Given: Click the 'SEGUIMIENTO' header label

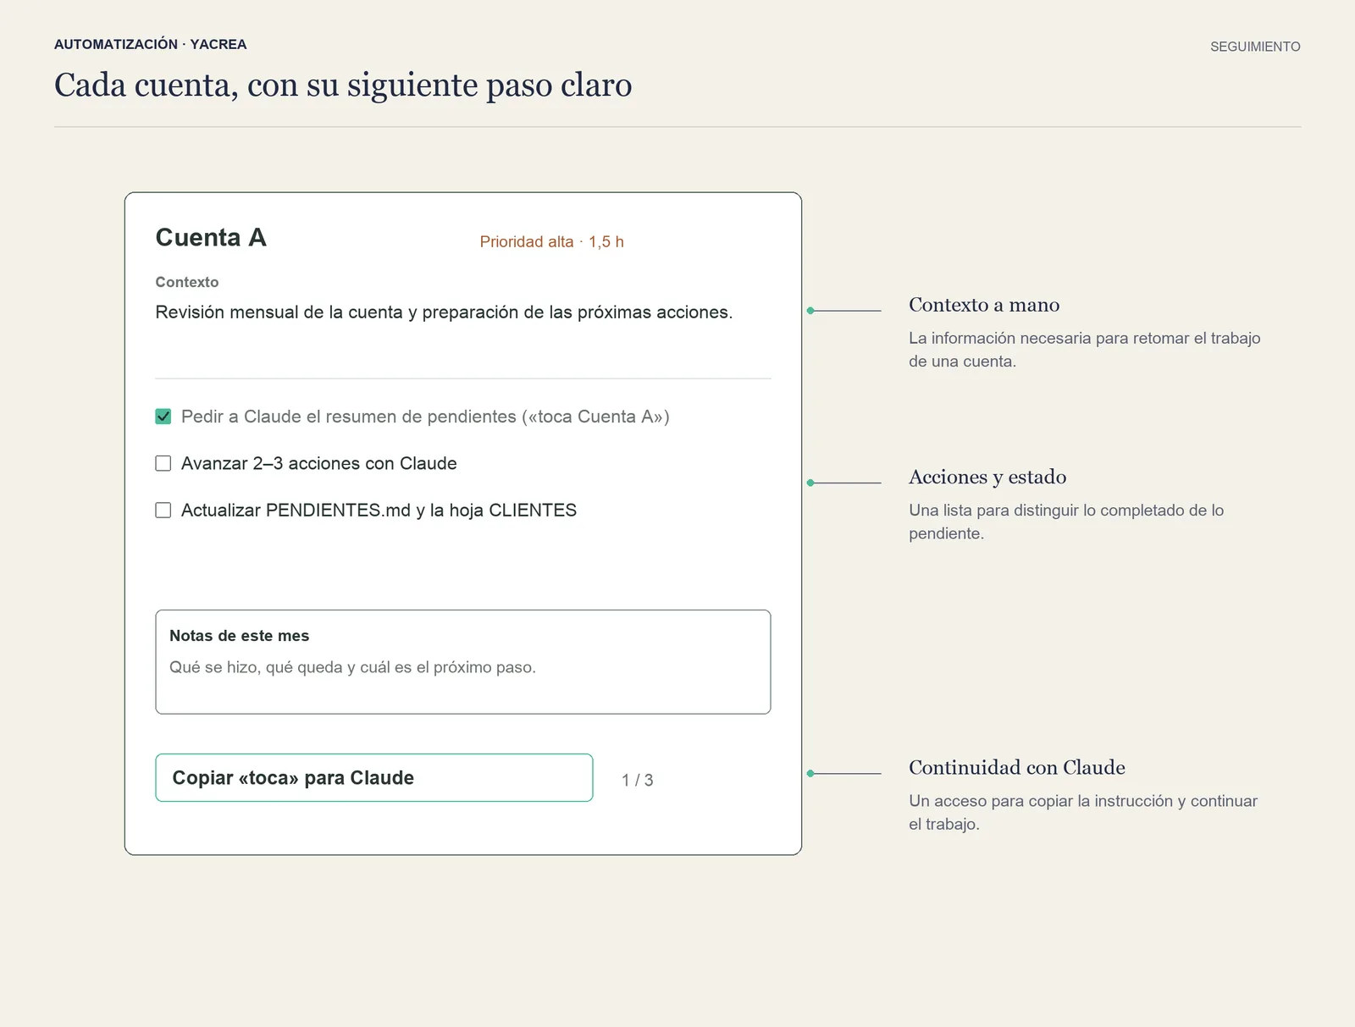Looking at the screenshot, I should tap(1255, 47).
